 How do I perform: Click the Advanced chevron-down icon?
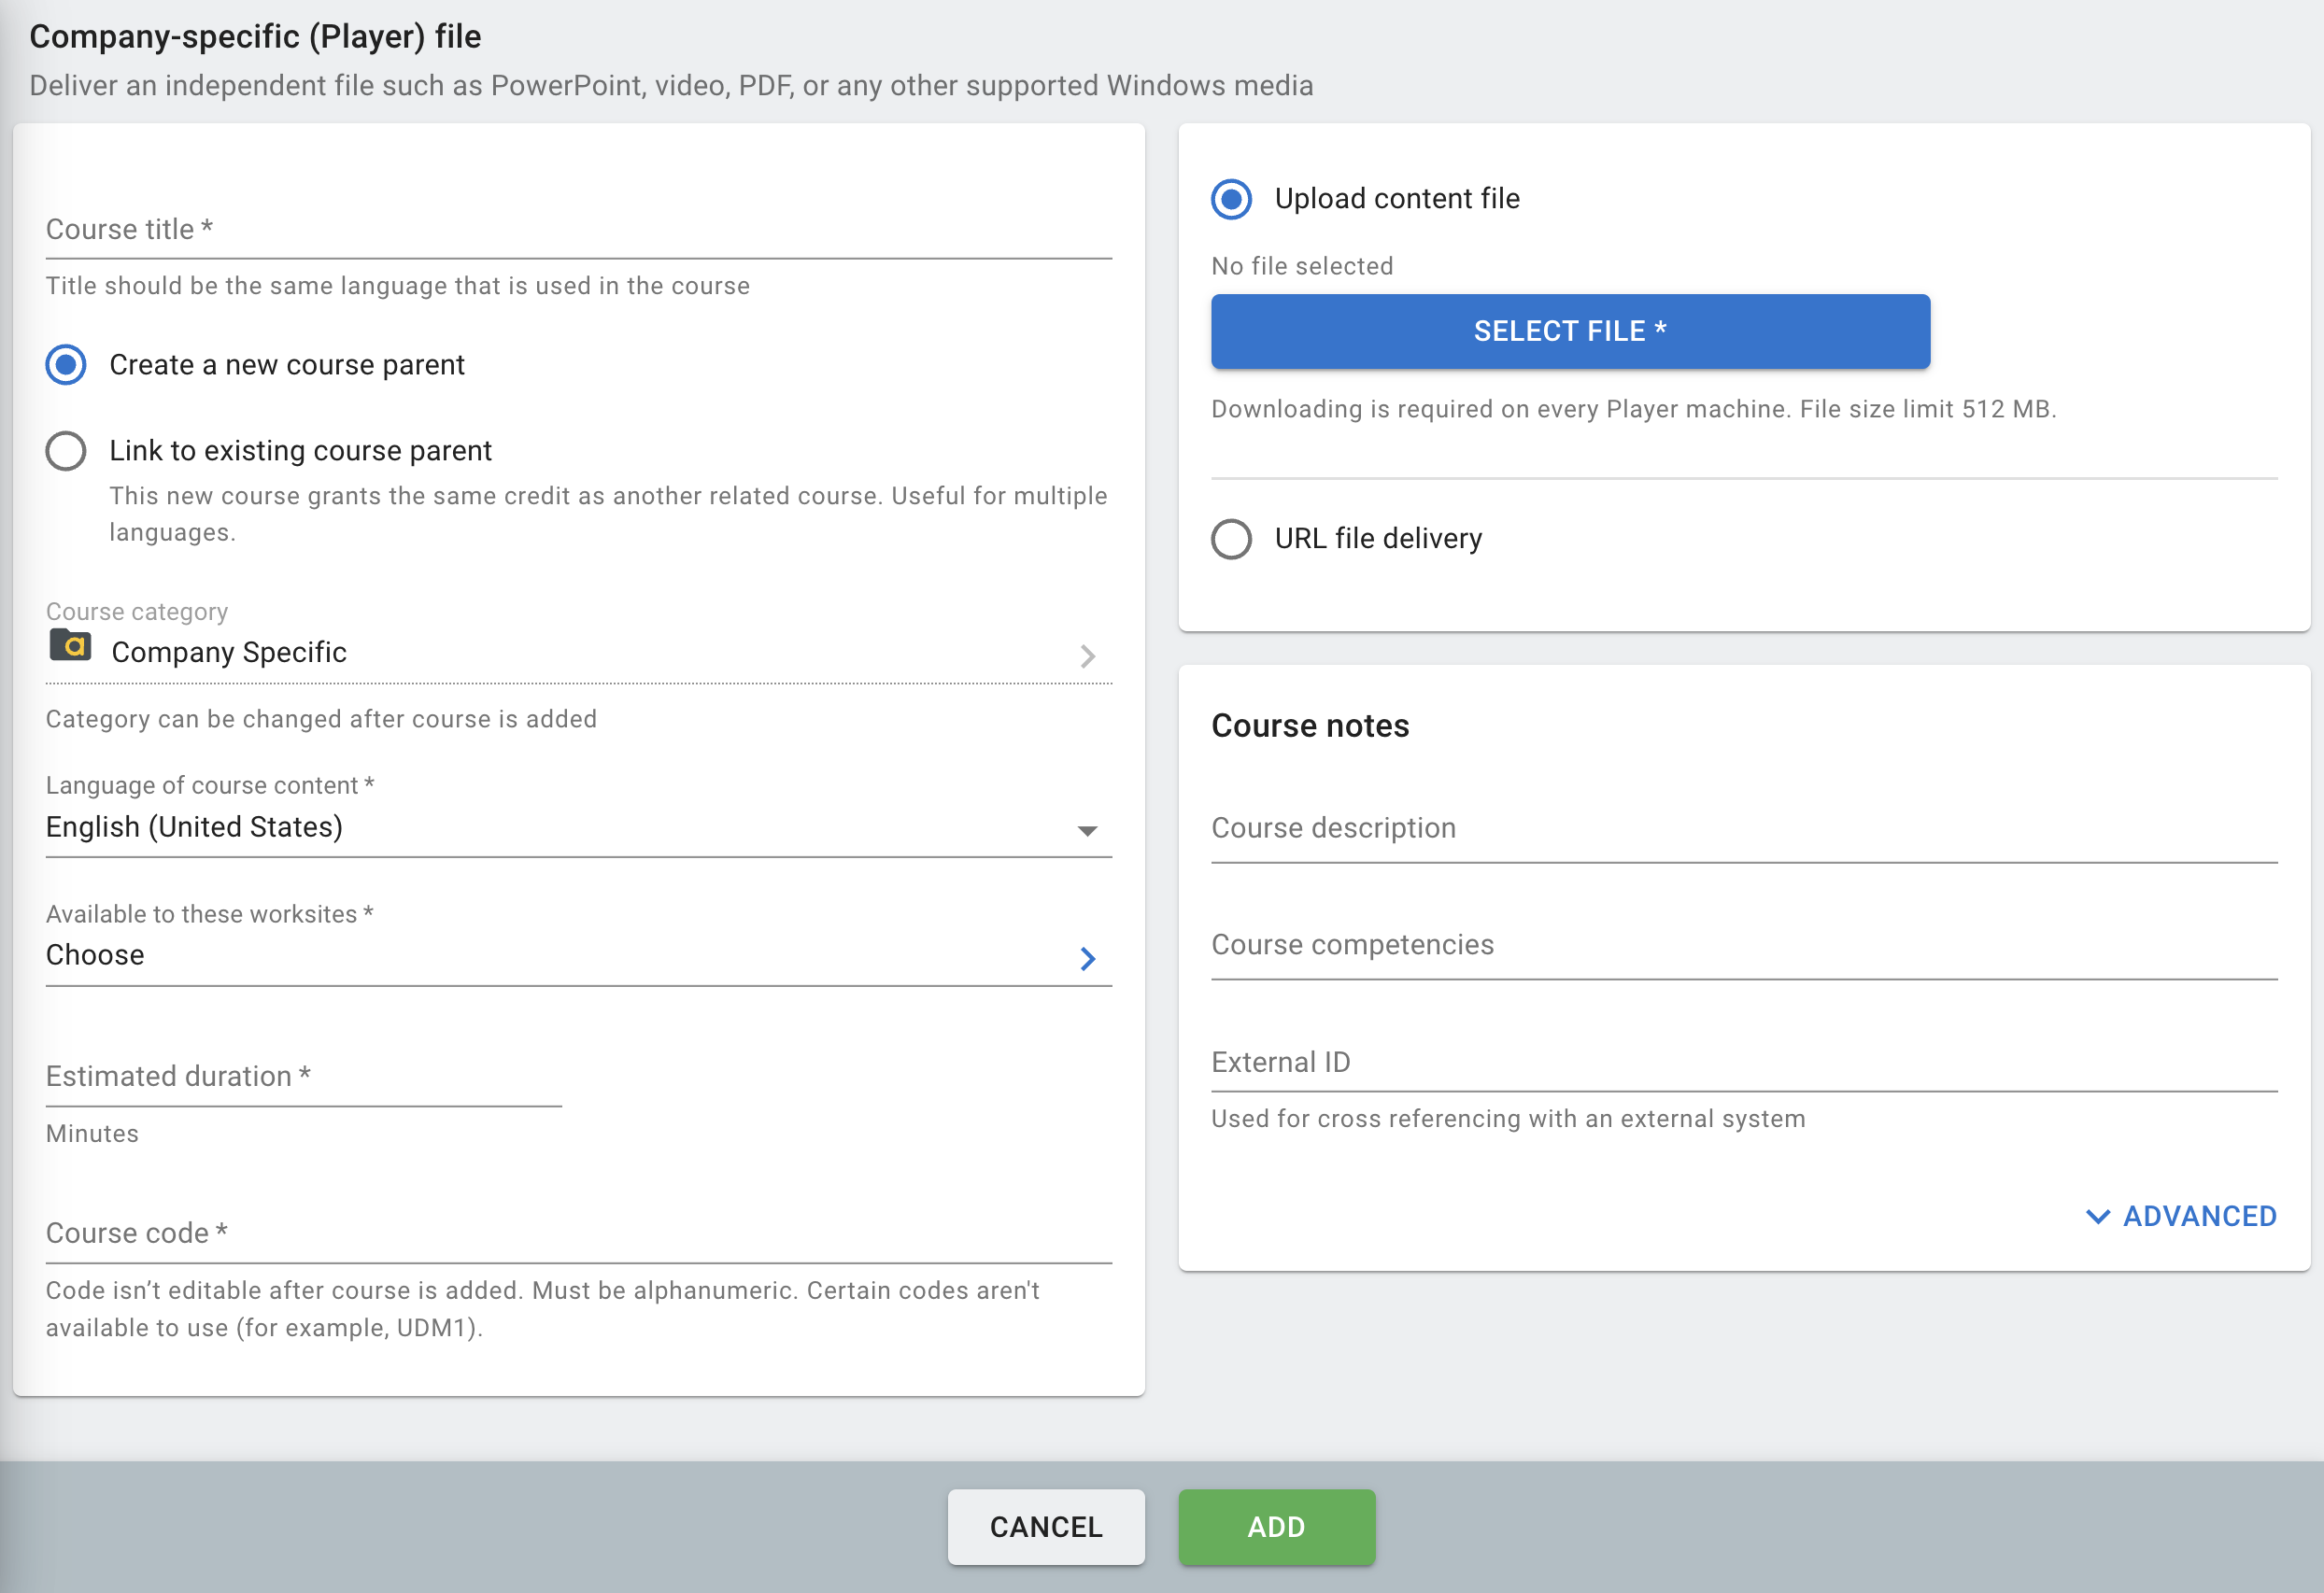tap(2098, 1217)
